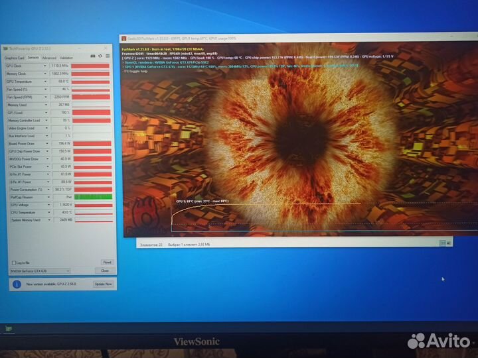
Task: Switch Explorer to details view icon
Action: click(443, 244)
